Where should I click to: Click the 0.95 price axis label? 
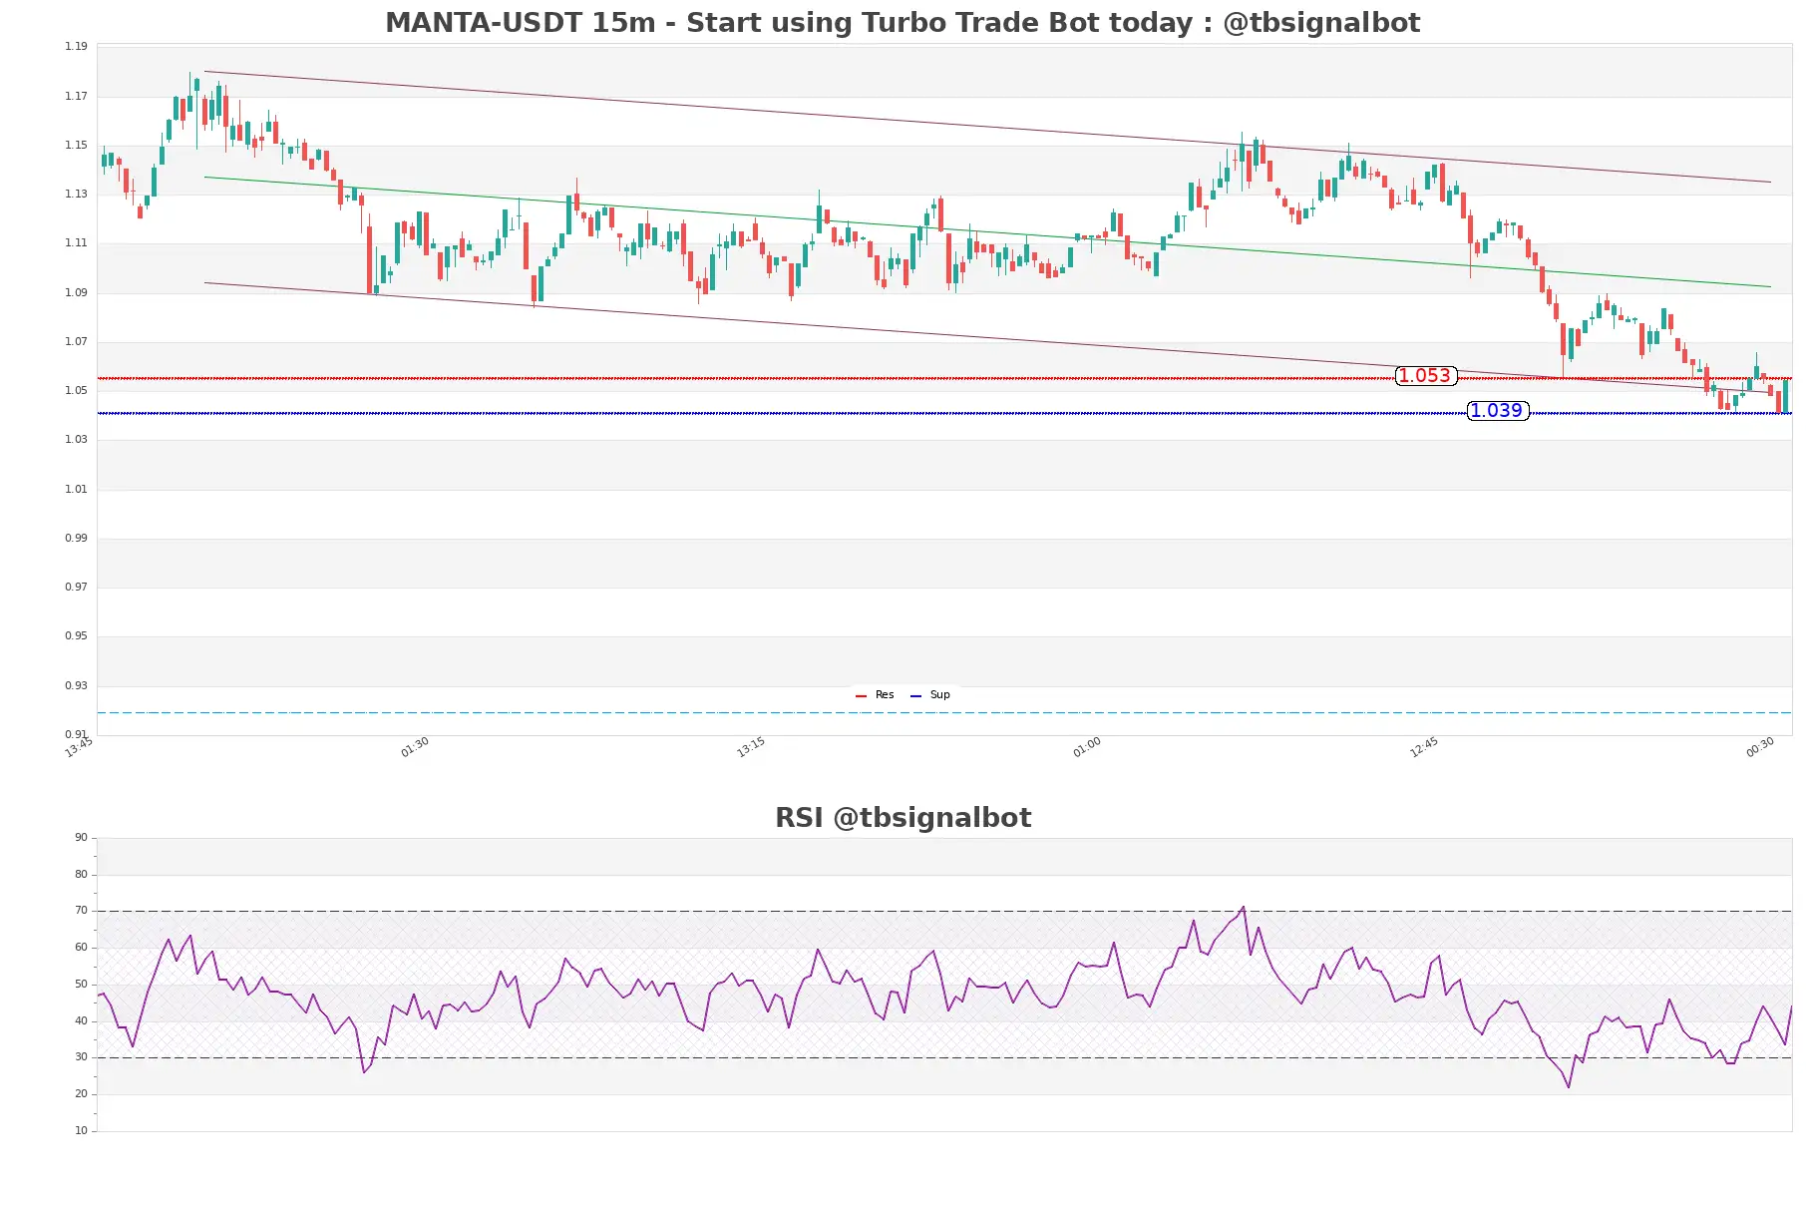(x=76, y=636)
